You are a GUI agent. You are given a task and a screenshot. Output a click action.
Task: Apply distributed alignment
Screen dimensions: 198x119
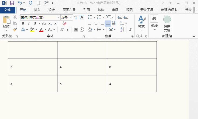pyautogui.click(x=114, y=23)
